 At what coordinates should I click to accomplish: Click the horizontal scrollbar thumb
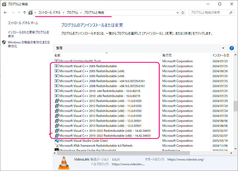tap(123, 153)
